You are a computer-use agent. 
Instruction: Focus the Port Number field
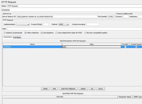(x=111, y=17)
